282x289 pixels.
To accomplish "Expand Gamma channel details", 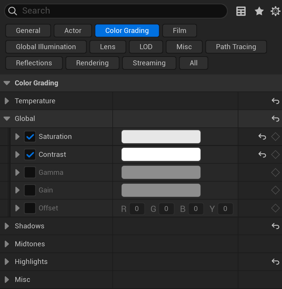I will click(x=17, y=172).
